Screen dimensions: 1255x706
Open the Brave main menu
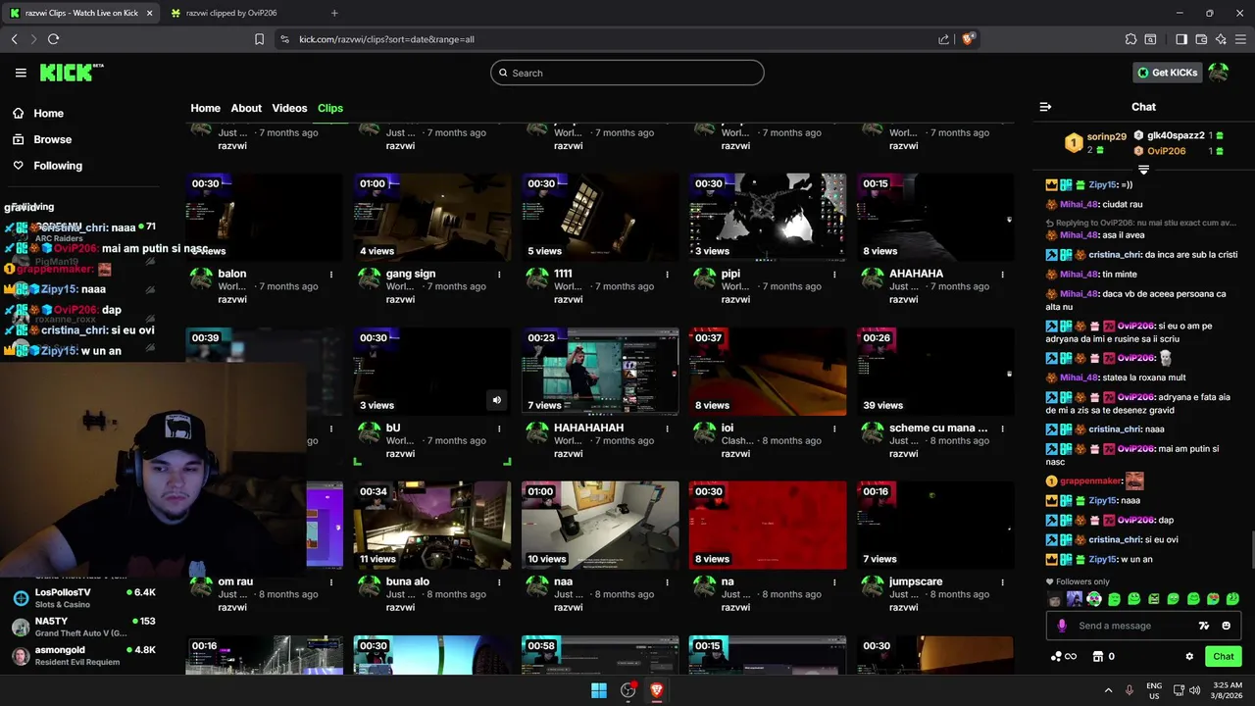tap(1240, 39)
